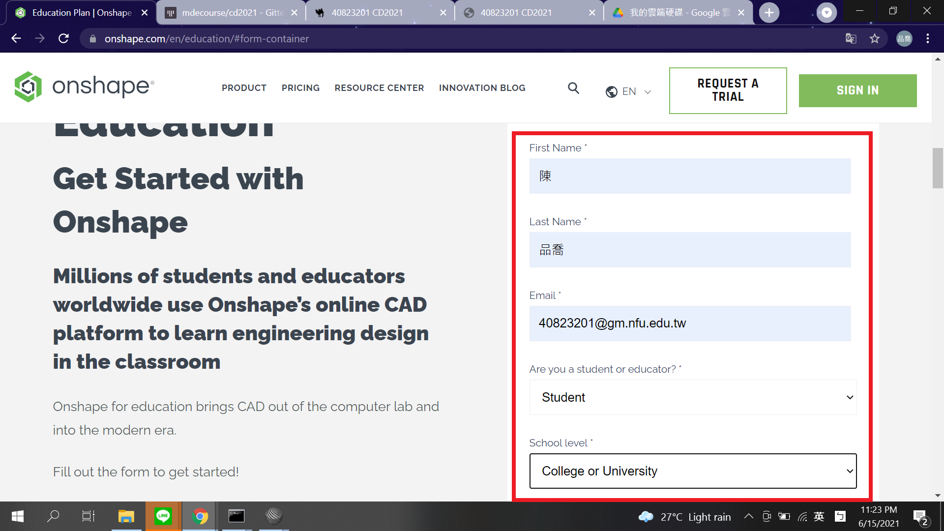The width and height of the screenshot is (944, 531).
Task: Click the scrollbar up arrow
Action: pos(938,59)
